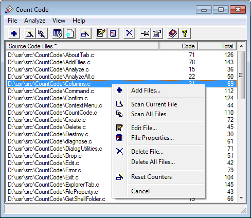Open the View menu
Viewport: 251px width, 218px height.
click(59, 21)
